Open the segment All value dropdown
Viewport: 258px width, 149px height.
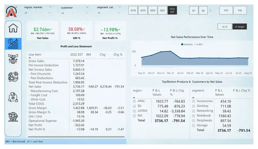coord(119,13)
